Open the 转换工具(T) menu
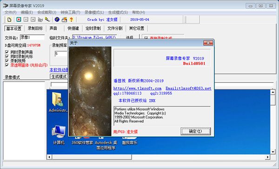Screen dimensions: 279x169 point(70,13)
